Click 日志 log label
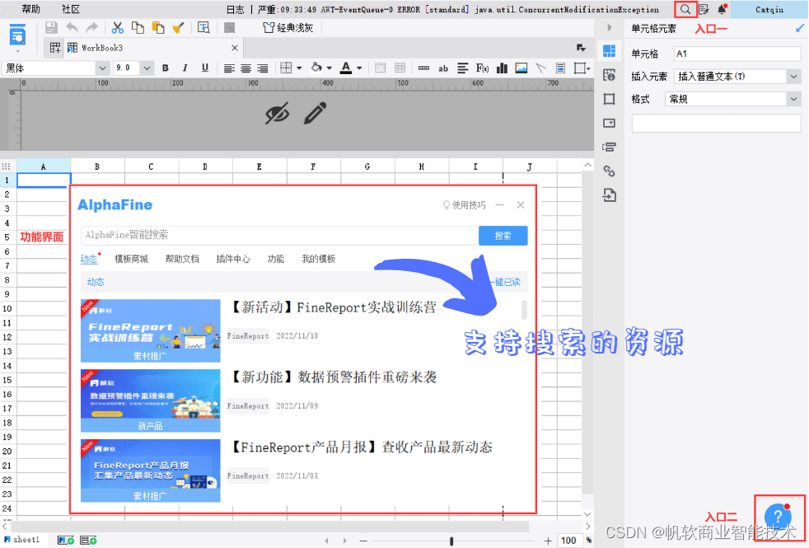Image resolution: width=809 pixels, height=548 pixels. point(236,9)
